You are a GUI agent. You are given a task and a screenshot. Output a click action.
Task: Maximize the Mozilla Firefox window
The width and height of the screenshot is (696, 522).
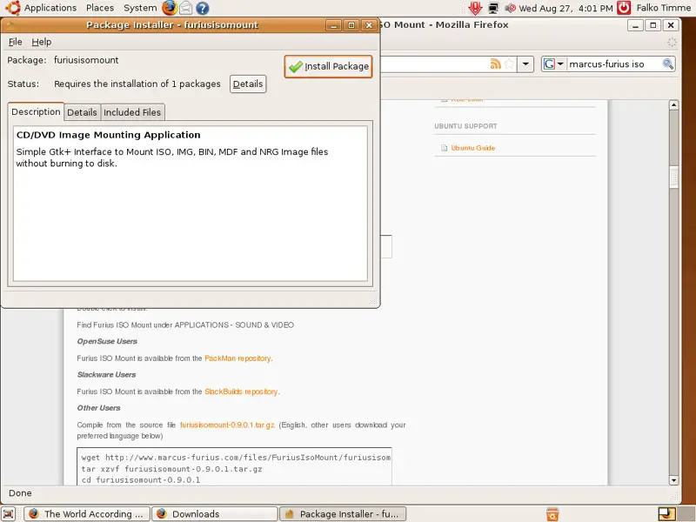click(x=653, y=25)
